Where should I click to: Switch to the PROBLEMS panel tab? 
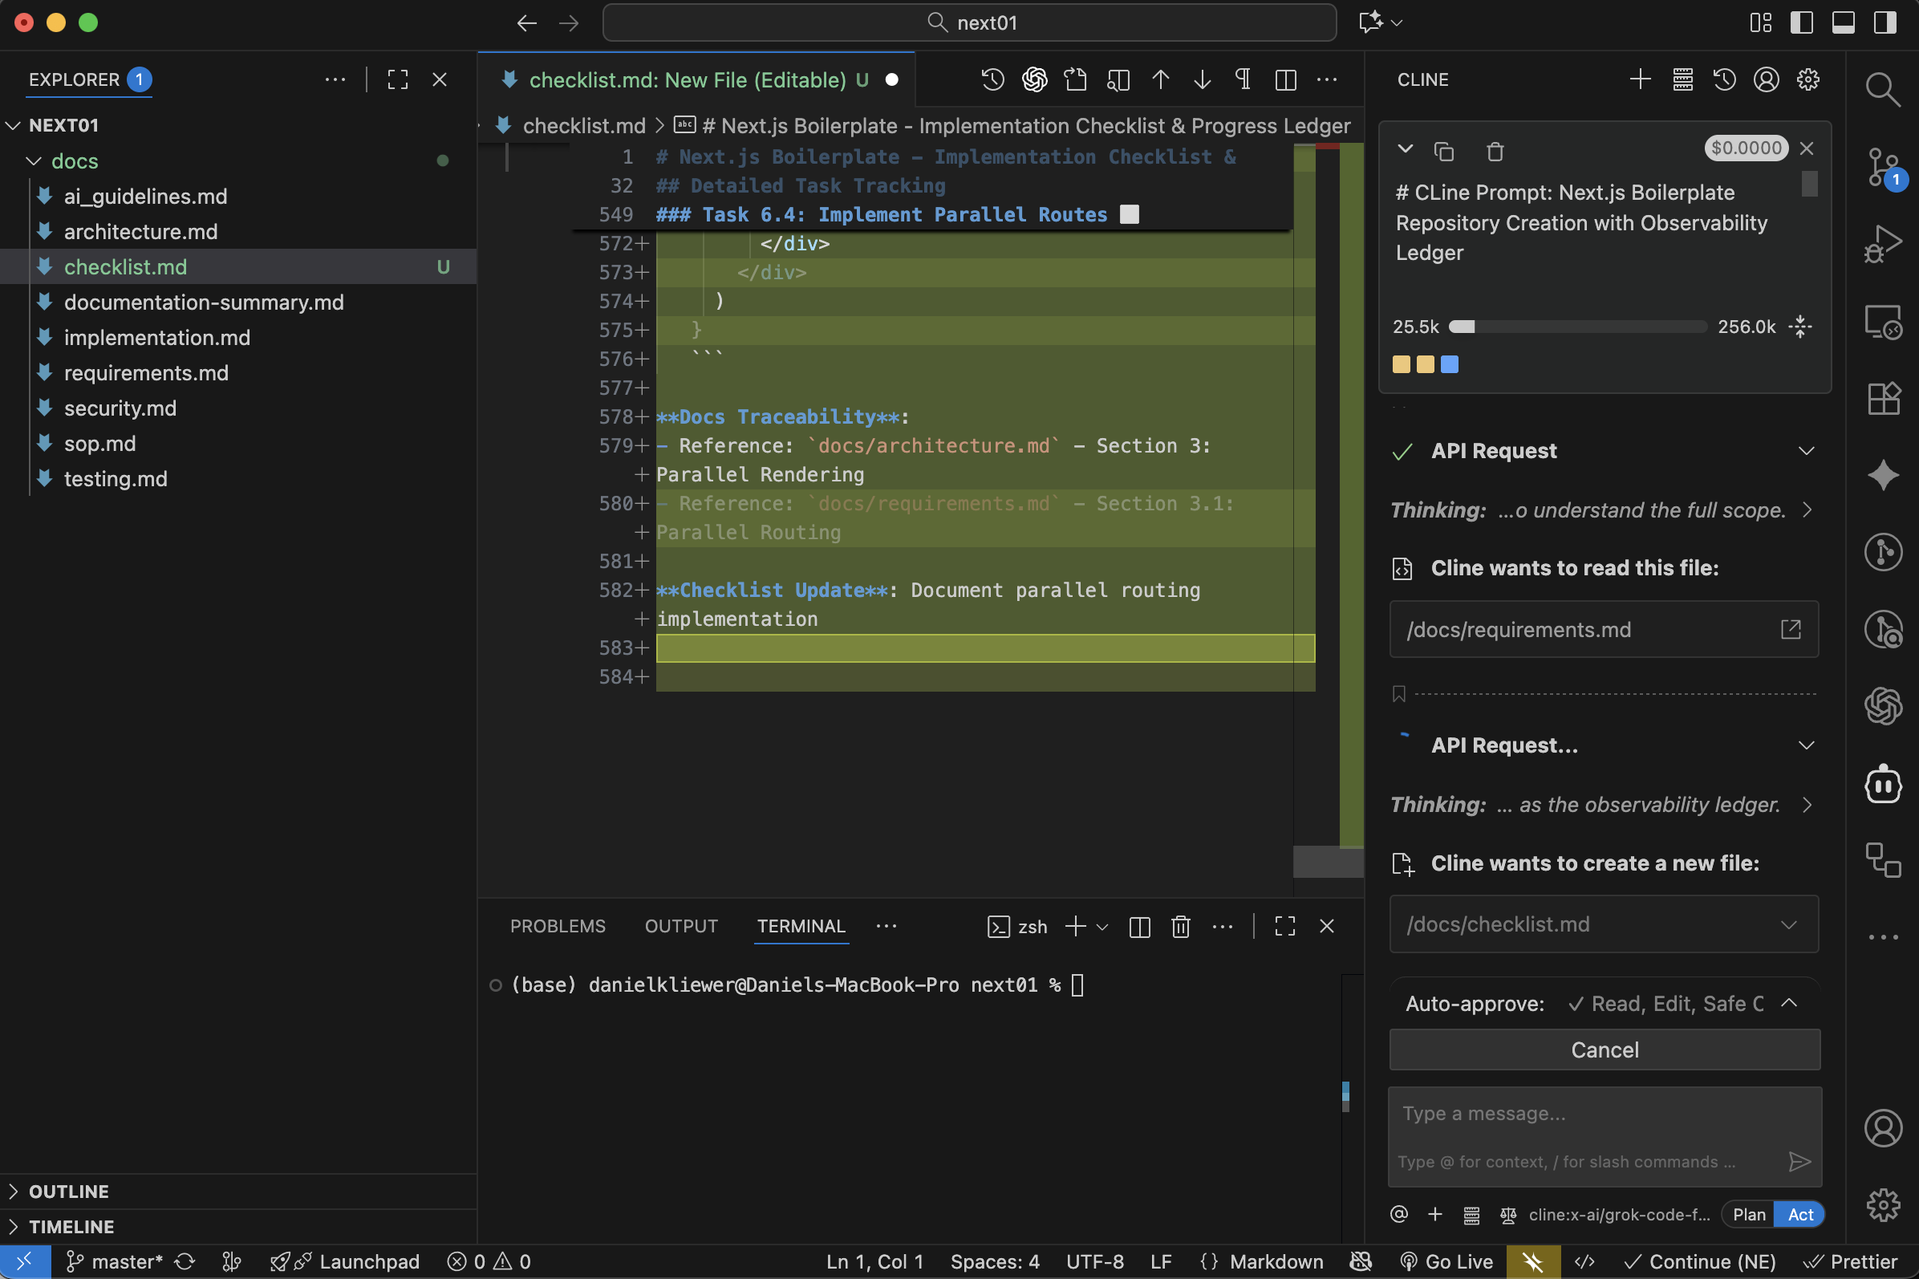pos(557,927)
